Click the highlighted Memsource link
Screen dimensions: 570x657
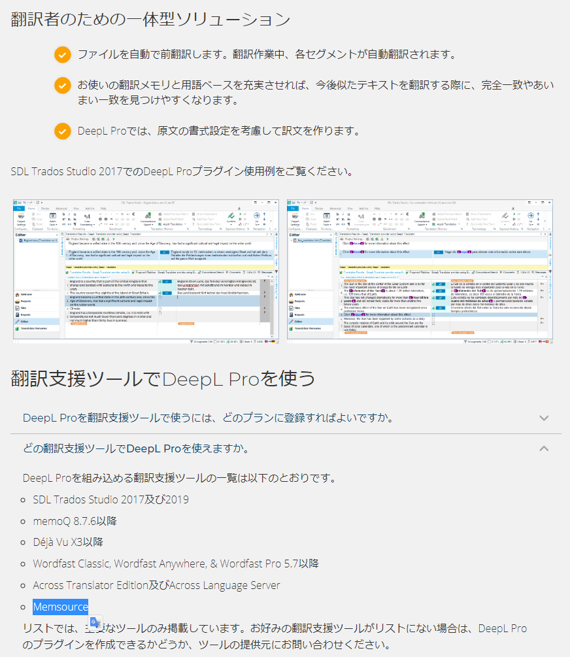(x=60, y=607)
